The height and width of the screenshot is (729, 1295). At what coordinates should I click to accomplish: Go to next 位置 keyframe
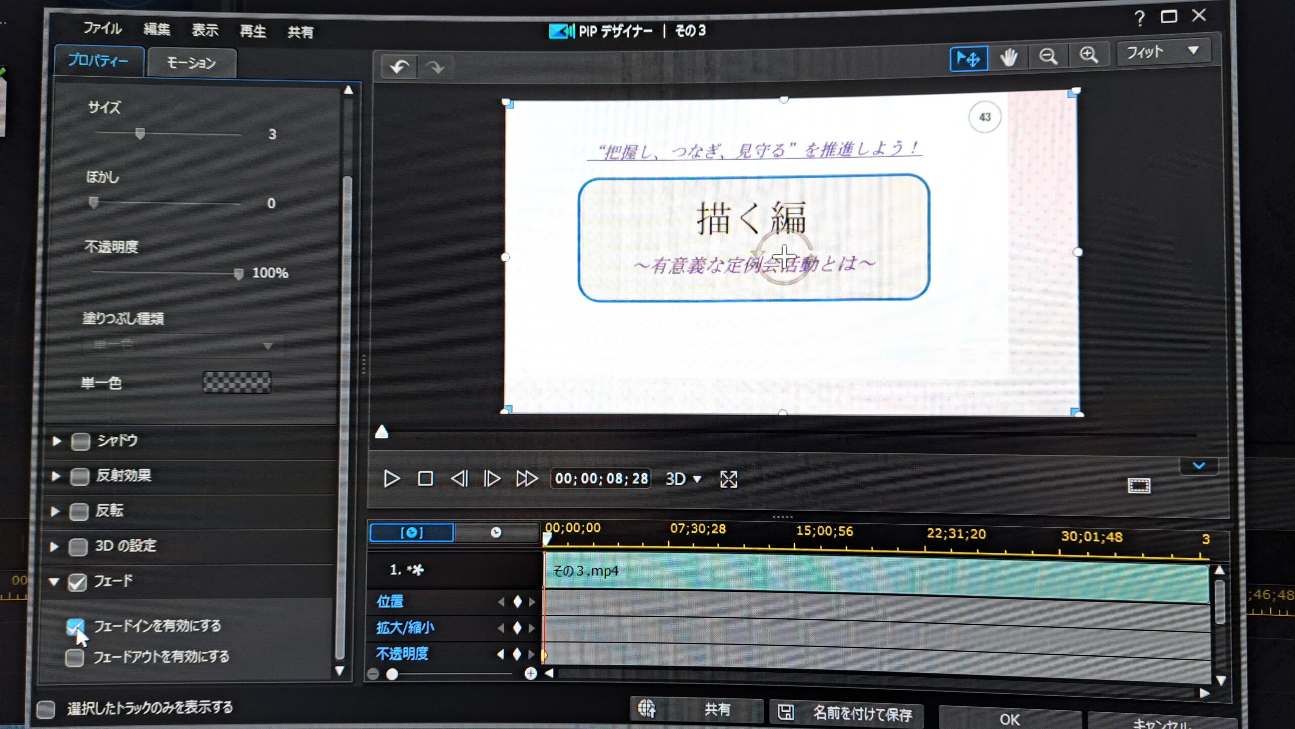pyautogui.click(x=532, y=602)
